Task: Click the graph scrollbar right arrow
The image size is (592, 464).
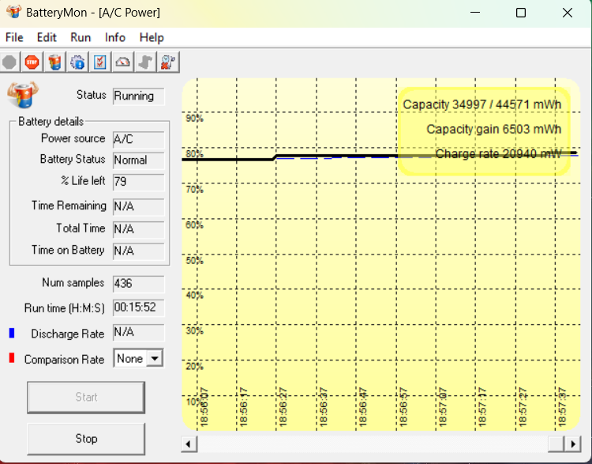Action: pos(573,443)
